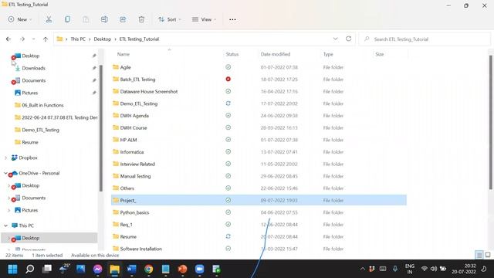
Task: Select the Informatica folder
Action: [x=132, y=152]
